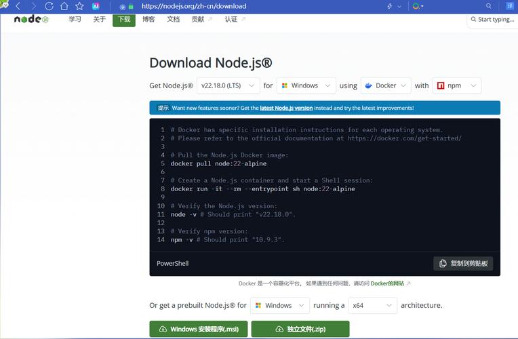This screenshot has width=518, height=339.
Task: Go forward with the browser forward arrow
Action: pyautogui.click(x=33, y=6)
